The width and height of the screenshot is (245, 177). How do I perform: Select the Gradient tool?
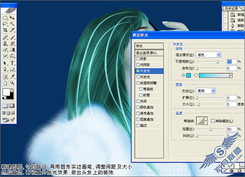tap(12, 49)
